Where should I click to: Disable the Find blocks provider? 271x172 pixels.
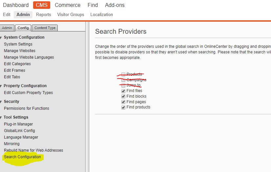click(x=123, y=96)
